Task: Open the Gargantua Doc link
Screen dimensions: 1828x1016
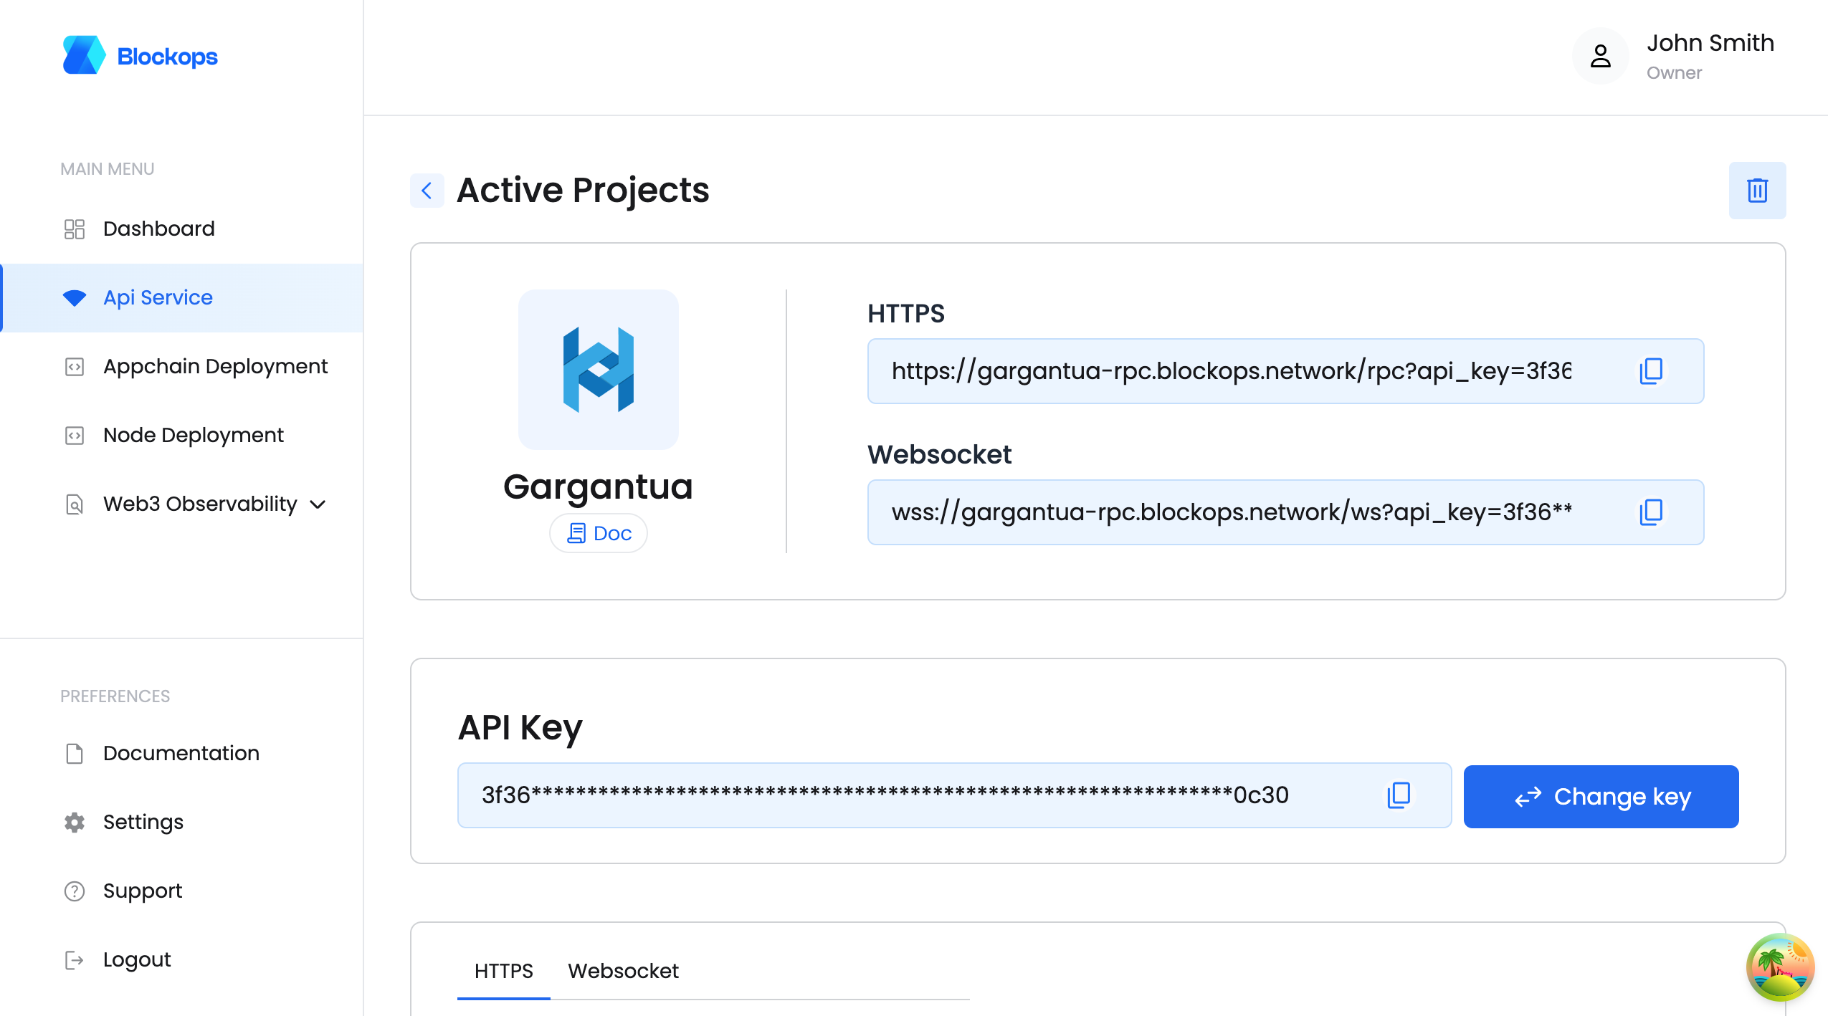Action: tap(599, 533)
